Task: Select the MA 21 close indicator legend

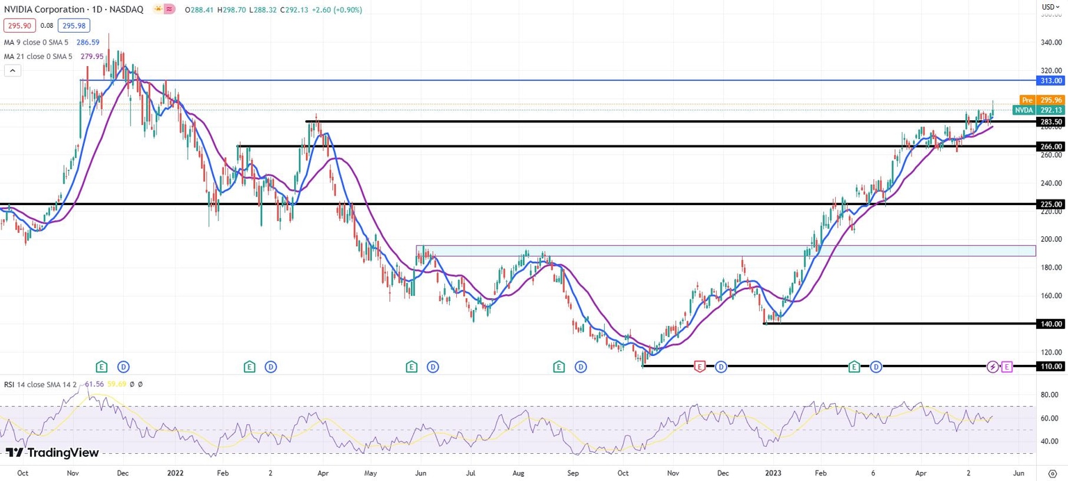Action: [38, 56]
